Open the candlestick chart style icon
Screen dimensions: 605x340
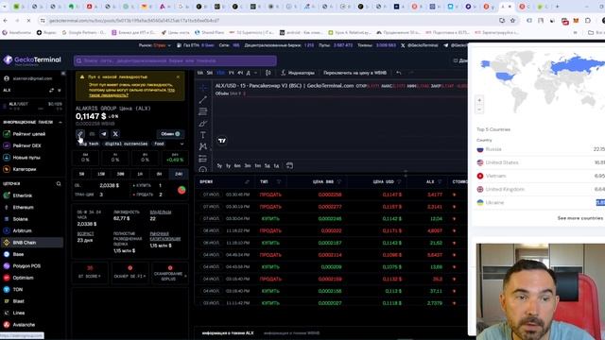tap(268, 73)
